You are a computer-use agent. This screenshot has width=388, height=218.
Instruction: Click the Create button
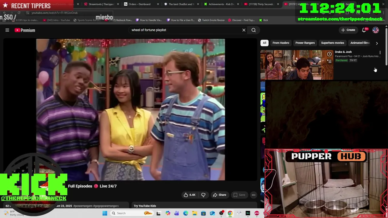(x=348, y=30)
